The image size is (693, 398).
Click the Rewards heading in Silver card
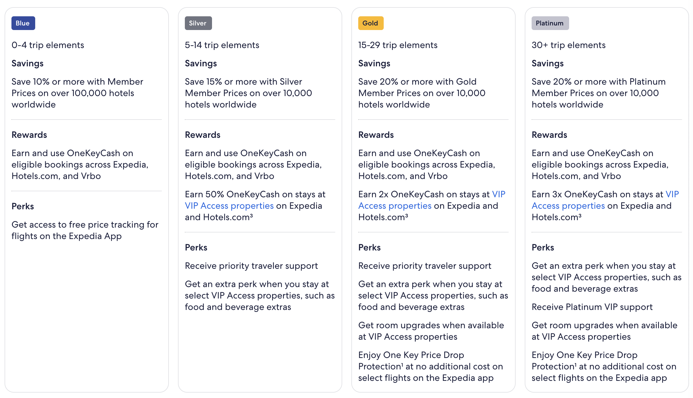203,135
